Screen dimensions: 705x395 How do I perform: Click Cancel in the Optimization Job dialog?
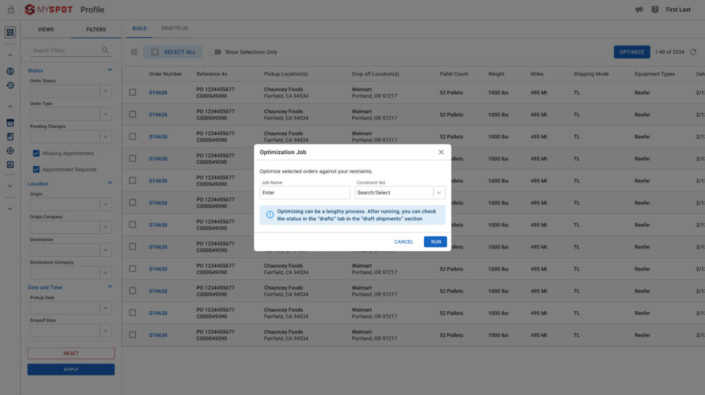[x=403, y=242]
